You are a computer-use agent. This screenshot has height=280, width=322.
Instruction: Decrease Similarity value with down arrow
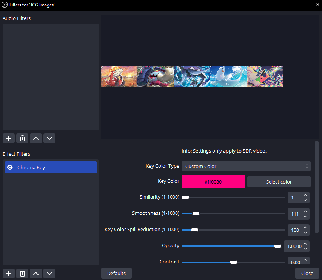(305, 200)
